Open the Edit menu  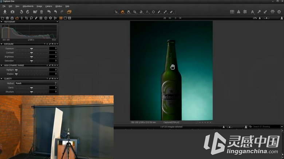10,6
